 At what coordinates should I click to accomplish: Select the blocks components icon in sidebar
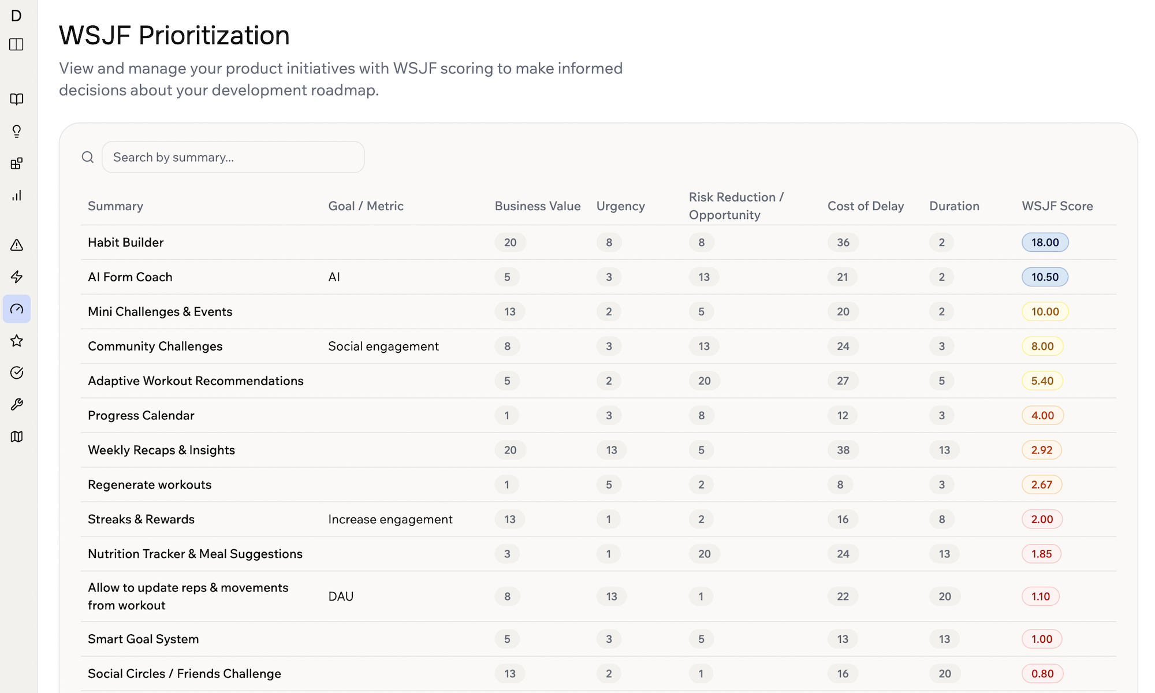(17, 163)
